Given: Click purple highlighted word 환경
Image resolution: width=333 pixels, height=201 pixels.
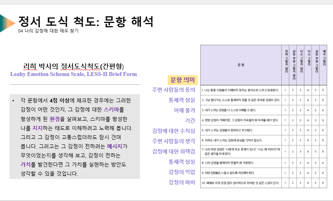Looking at the screenshot, I should (54, 119).
